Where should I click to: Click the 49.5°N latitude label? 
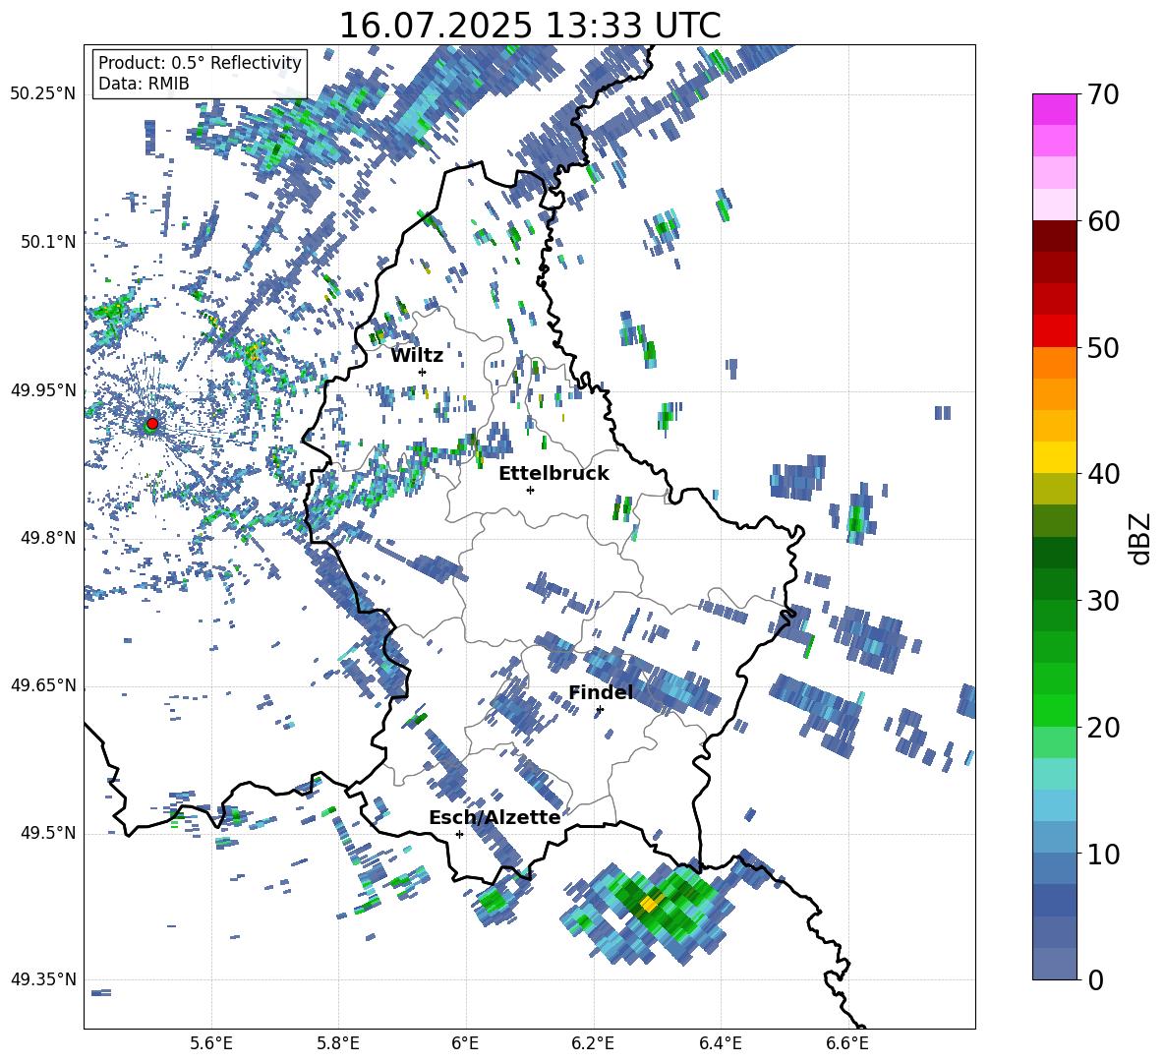point(47,833)
